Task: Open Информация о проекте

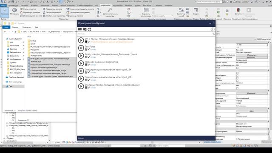Action: coord(31,16)
